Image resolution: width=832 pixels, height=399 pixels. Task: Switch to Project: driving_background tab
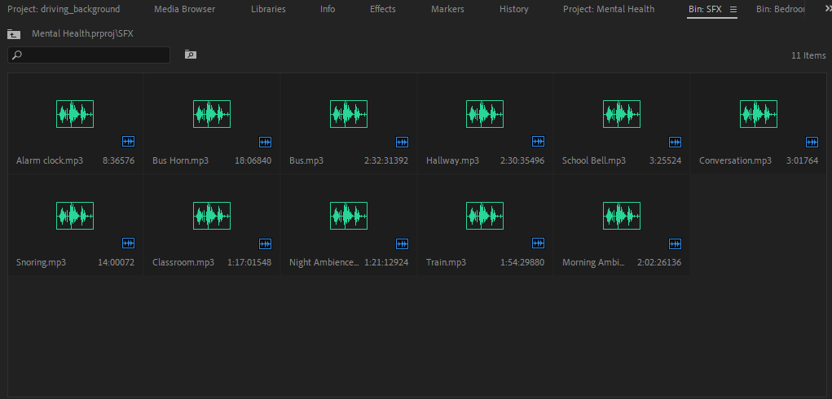[64, 9]
